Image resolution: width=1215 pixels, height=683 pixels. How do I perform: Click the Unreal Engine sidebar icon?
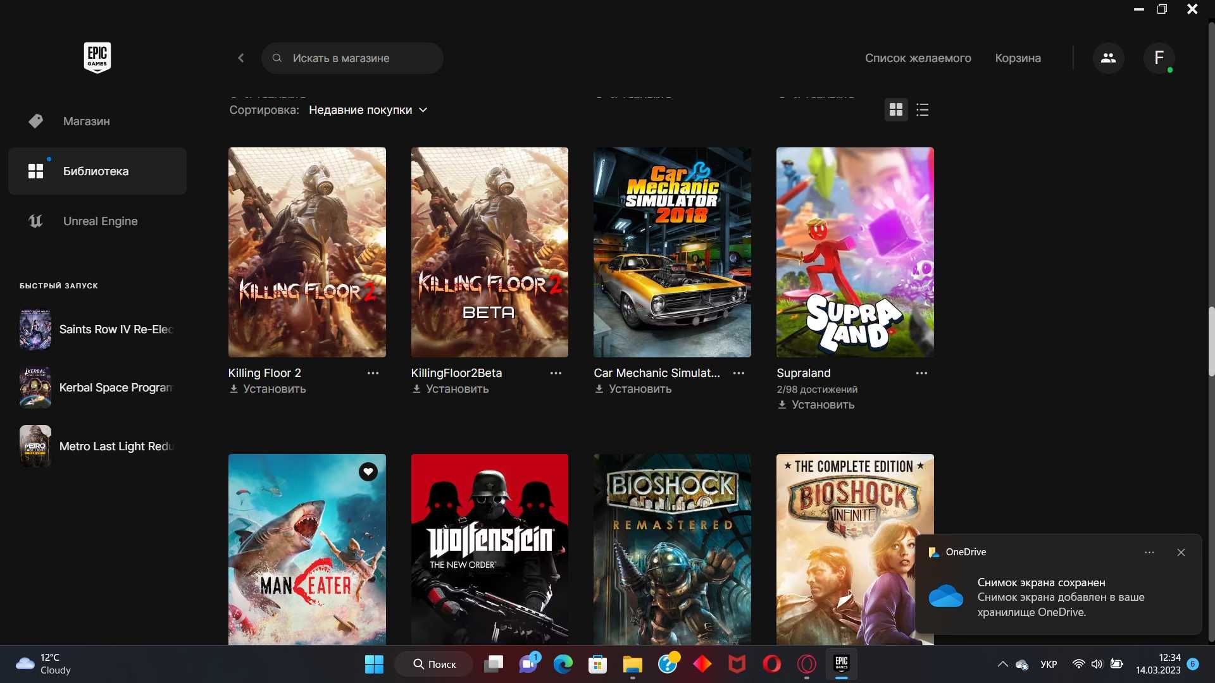[35, 221]
